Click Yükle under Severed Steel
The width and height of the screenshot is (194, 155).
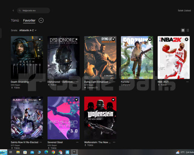coord(52,148)
